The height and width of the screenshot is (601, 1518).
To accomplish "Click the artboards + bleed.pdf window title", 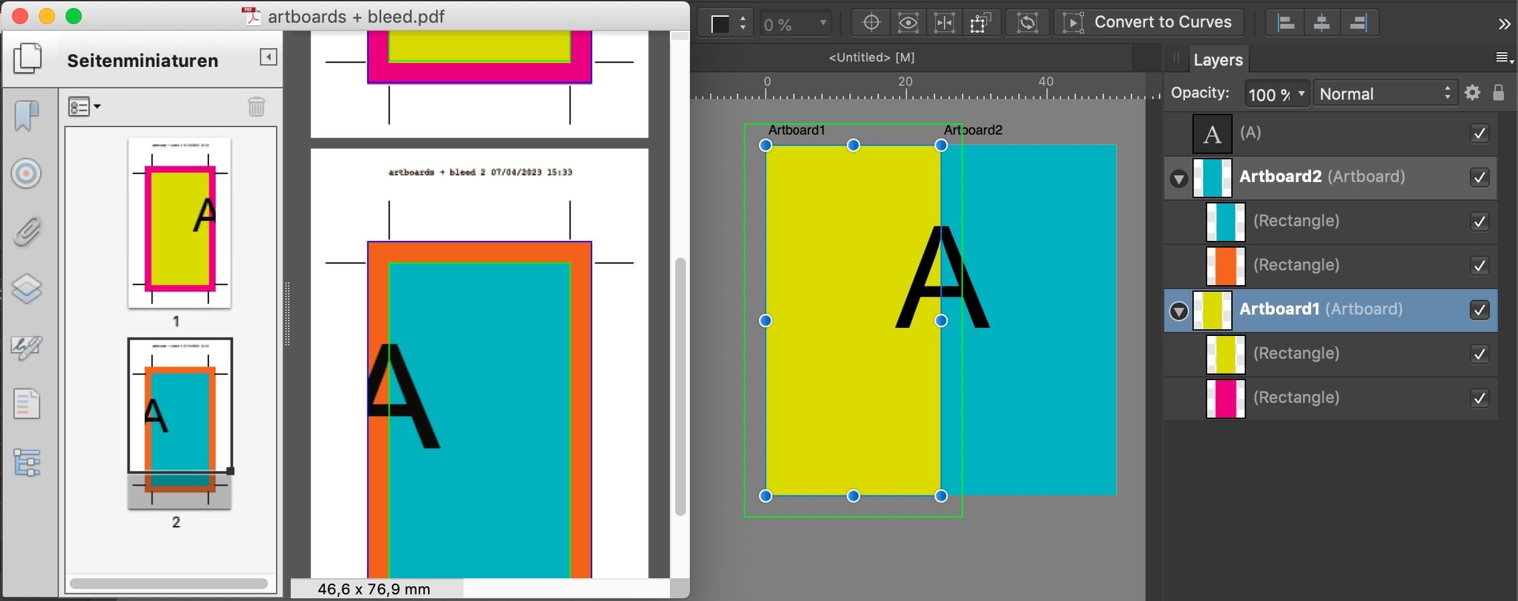I will (x=356, y=17).
